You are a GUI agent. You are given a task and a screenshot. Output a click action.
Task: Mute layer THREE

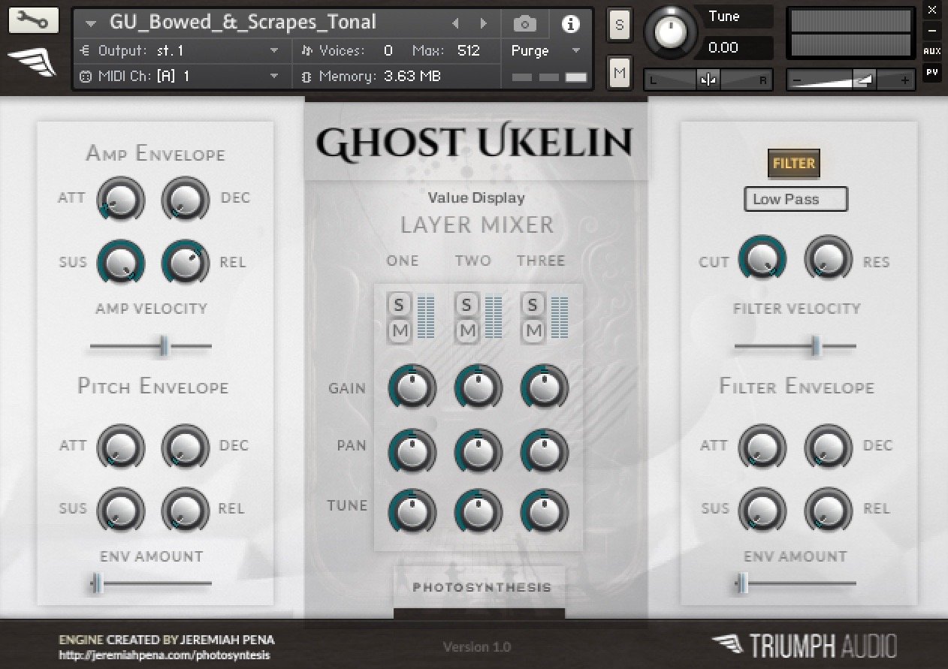pyautogui.click(x=533, y=330)
